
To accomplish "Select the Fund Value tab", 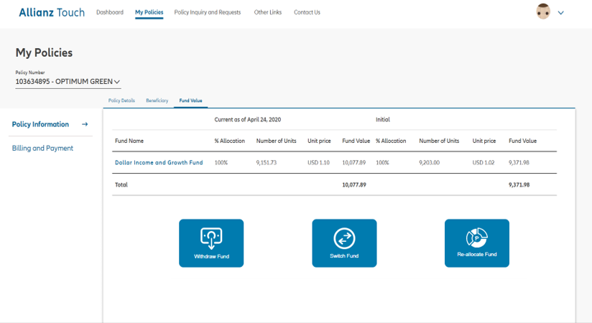I will click(x=190, y=100).
